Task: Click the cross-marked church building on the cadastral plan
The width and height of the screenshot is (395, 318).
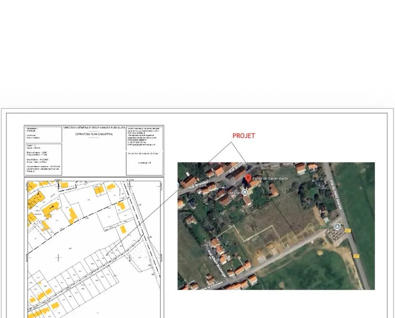Action: coord(51,210)
